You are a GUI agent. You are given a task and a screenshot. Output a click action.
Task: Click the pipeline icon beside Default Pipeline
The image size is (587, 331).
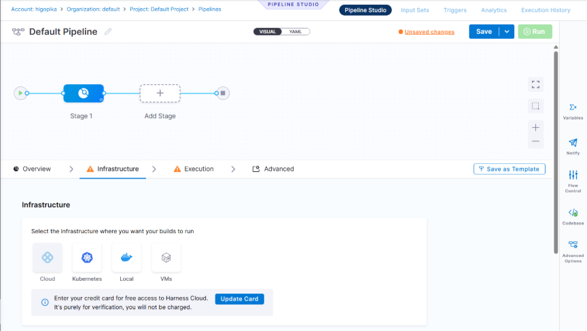click(18, 32)
